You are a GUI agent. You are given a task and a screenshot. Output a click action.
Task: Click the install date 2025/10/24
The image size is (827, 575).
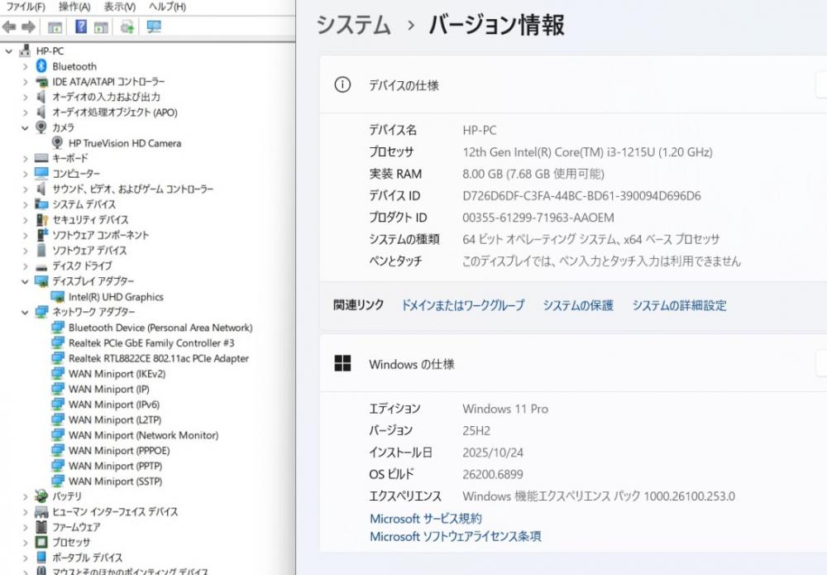493,453
